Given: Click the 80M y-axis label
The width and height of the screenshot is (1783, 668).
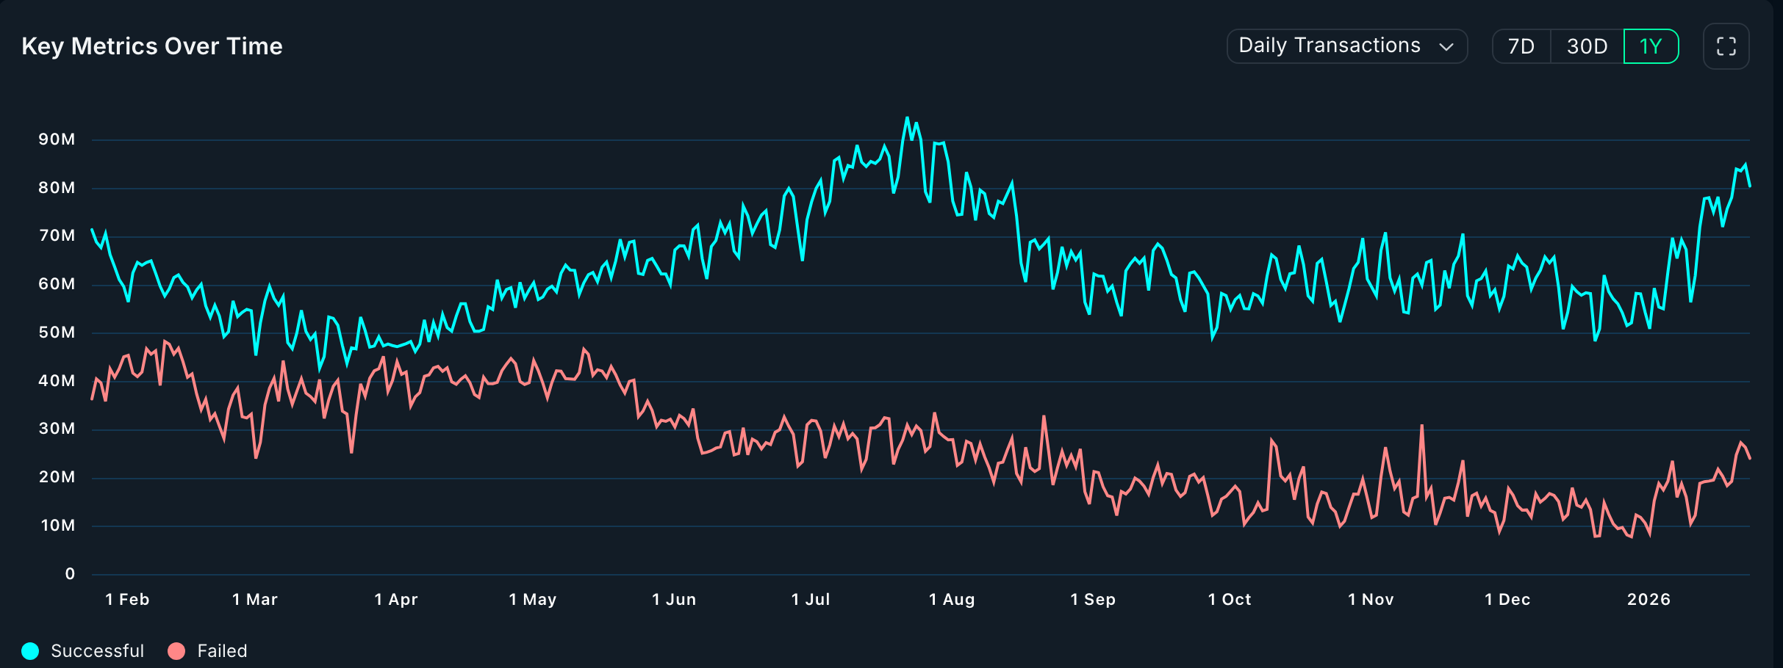Looking at the screenshot, I should click(x=57, y=188).
